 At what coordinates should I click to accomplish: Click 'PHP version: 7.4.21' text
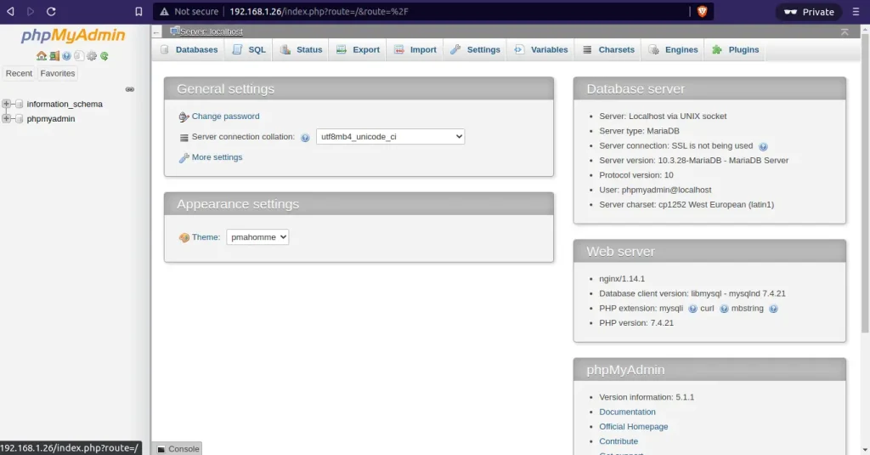(x=636, y=323)
